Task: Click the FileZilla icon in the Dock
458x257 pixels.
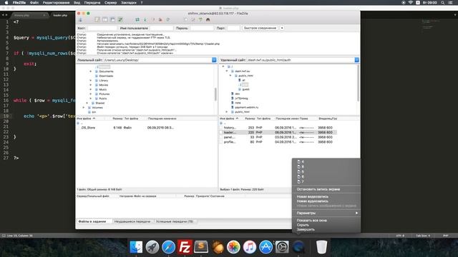Action: tap(185, 247)
